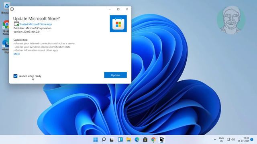Click the info icon in installer title bar
The width and height of the screenshot is (257, 144).
point(12,9)
